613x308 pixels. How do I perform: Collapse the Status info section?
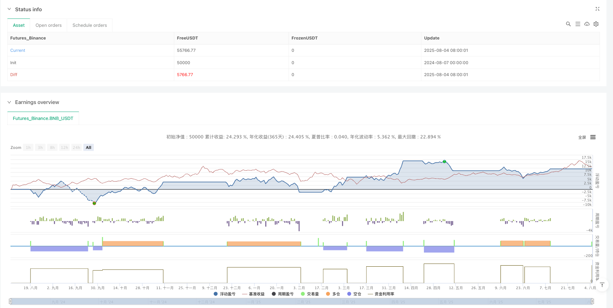pos(9,9)
